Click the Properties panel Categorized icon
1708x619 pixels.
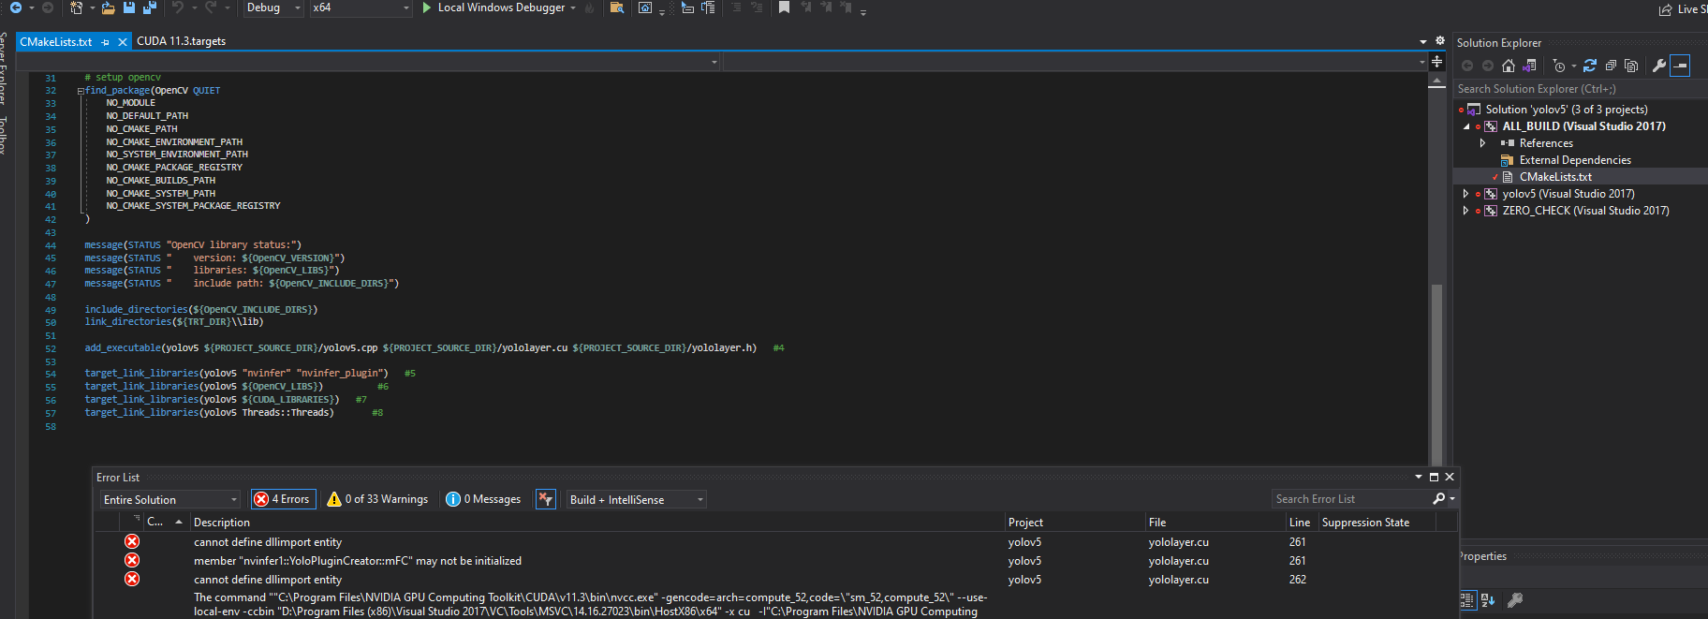pyautogui.click(x=1467, y=600)
